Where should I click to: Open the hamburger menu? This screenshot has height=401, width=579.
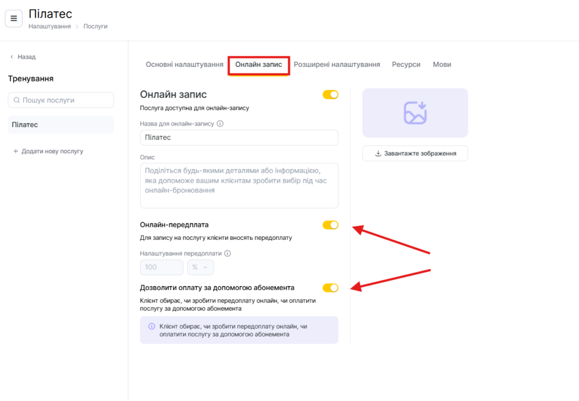tap(14, 18)
